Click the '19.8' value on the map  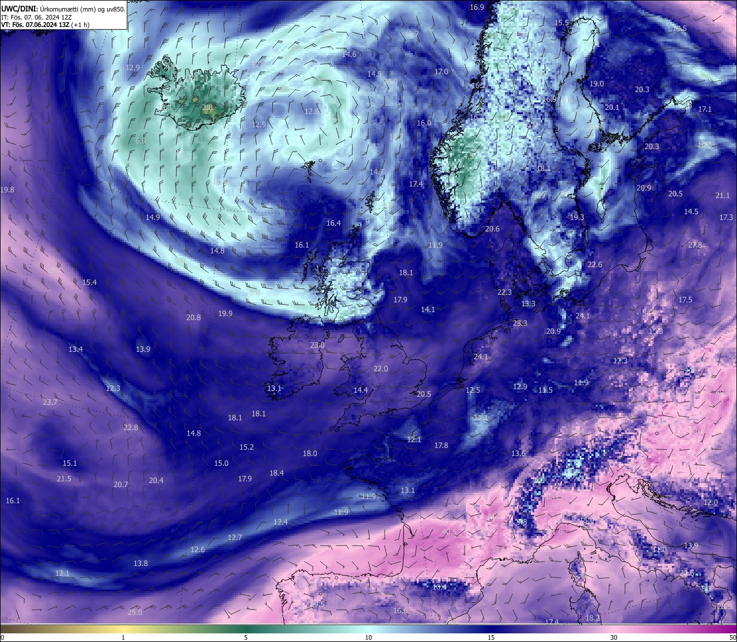[x=7, y=190]
